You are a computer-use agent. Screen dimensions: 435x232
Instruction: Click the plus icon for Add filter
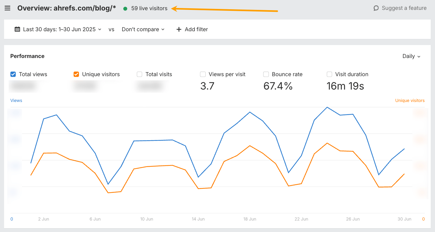click(179, 29)
